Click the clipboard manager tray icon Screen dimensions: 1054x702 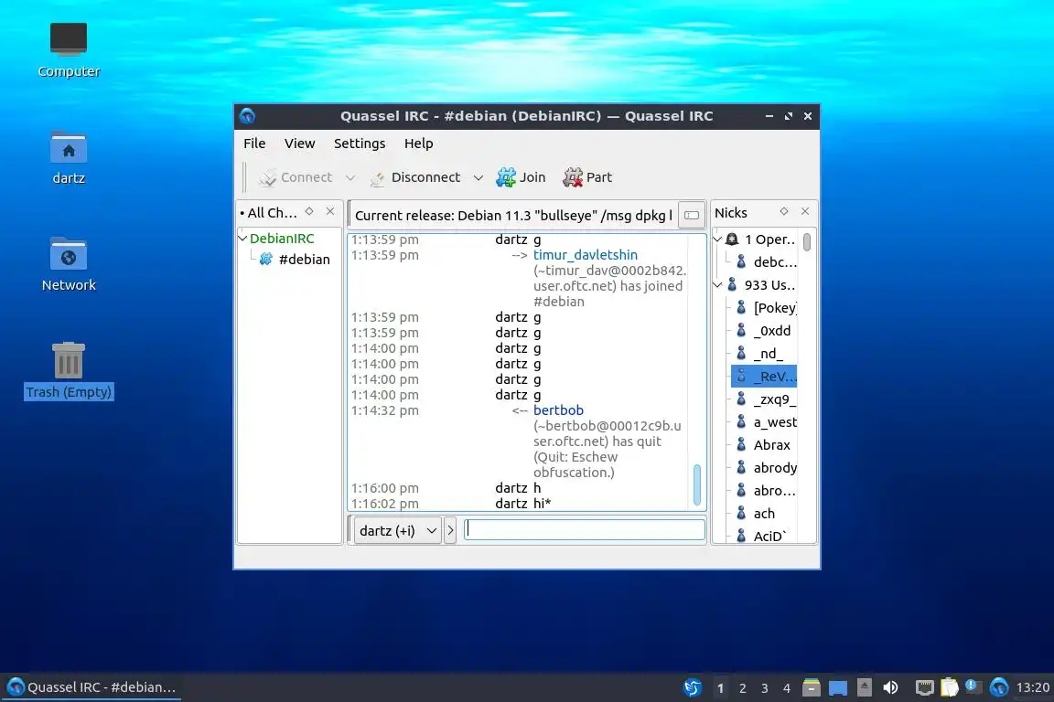(x=949, y=687)
